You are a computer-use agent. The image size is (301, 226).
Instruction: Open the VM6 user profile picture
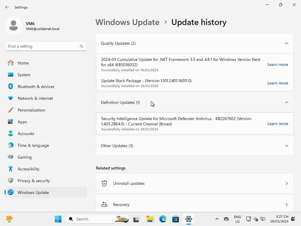pos(14,25)
